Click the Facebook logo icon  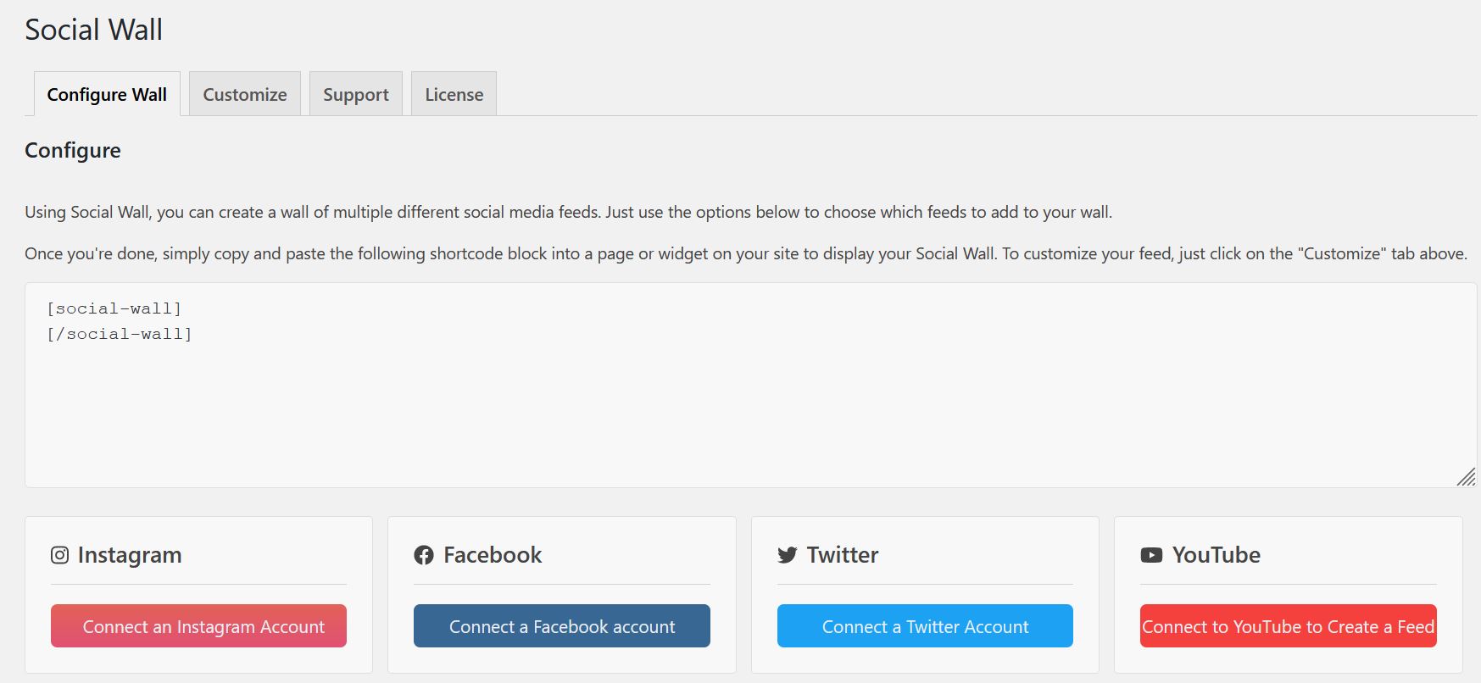tap(424, 555)
